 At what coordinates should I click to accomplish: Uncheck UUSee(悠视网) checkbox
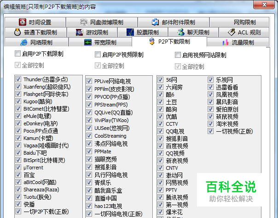pos(89,128)
